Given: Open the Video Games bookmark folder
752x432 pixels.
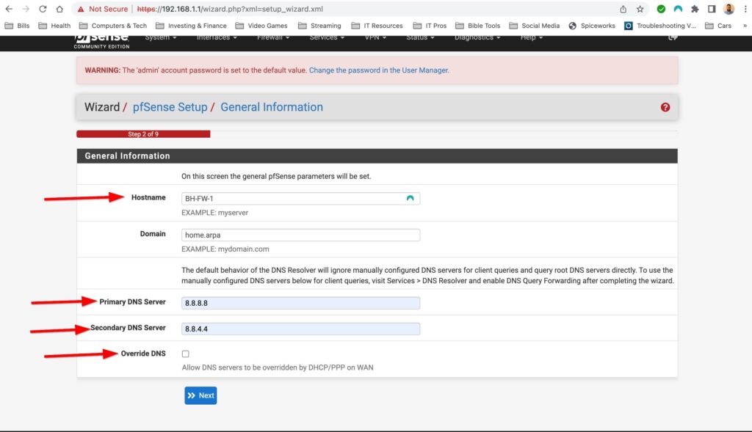Looking at the screenshot, I should [x=261, y=26].
